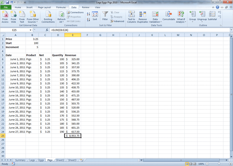Open the Name Box dropdown
233x166 pixels.
(x=30, y=30)
